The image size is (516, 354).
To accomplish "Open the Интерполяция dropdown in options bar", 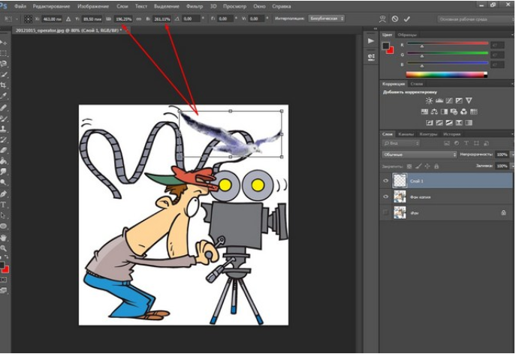I will pyautogui.click(x=327, y=18).
